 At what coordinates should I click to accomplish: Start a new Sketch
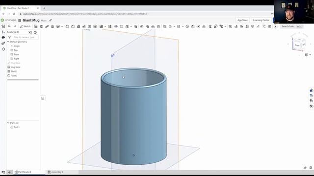coord(25,26)
